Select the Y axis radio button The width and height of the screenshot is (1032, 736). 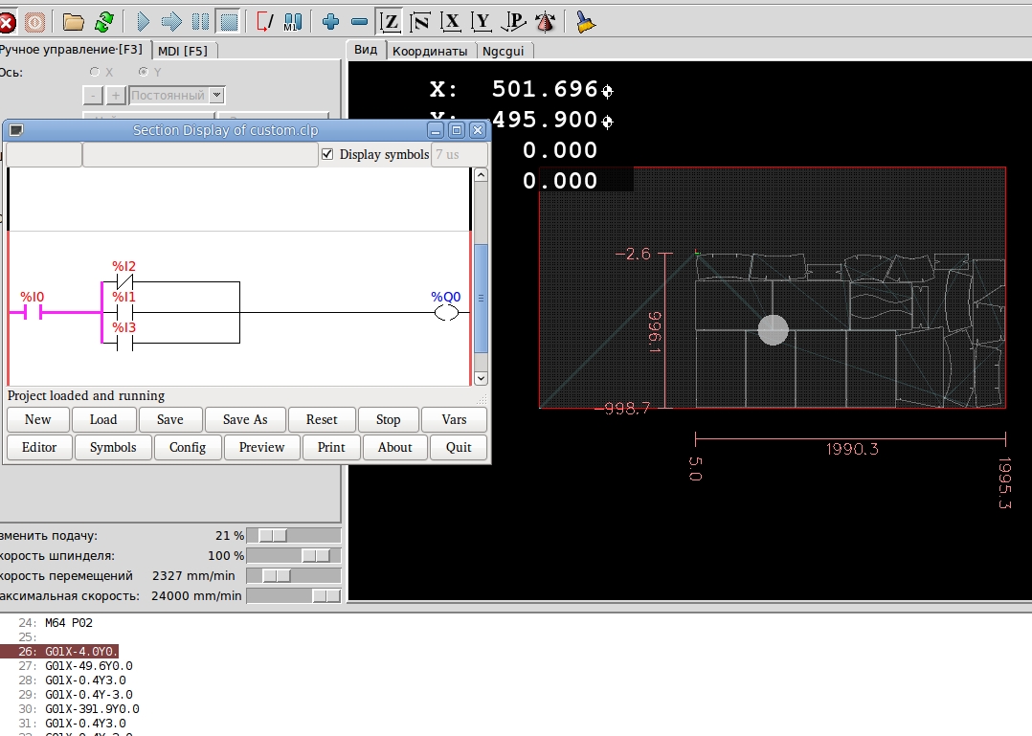coord(144,72)
